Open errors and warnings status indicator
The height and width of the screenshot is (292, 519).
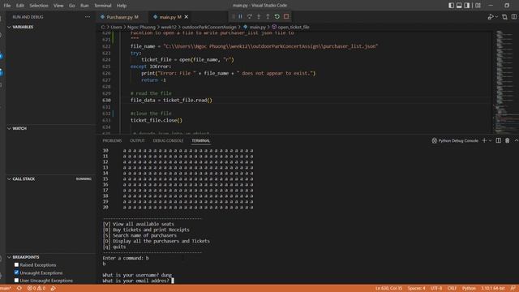click(x=36, y=289)
